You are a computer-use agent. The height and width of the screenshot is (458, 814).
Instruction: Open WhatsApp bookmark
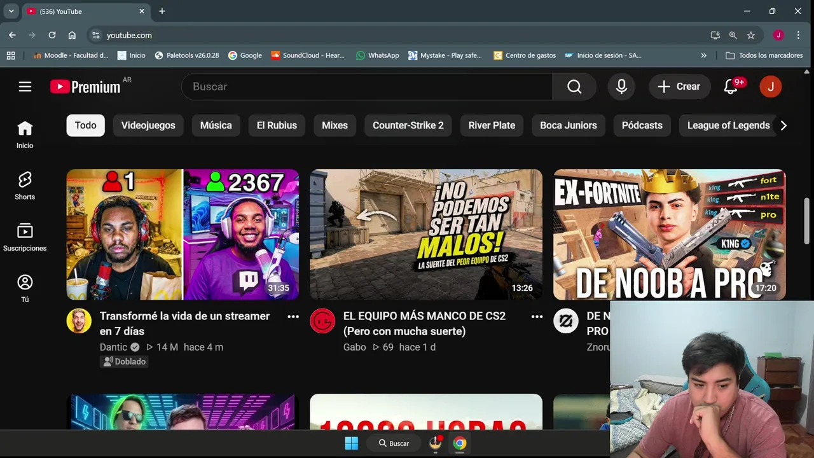[x=378, y=55]
